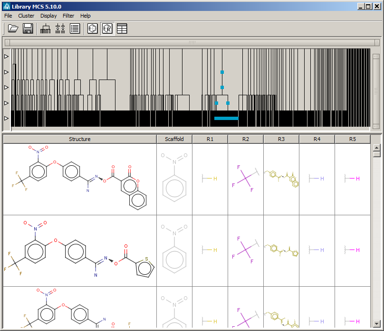Click the R-group hexagon display icon
The width and height of the screenshot is (384, 331).
click(x=107, y=28)
